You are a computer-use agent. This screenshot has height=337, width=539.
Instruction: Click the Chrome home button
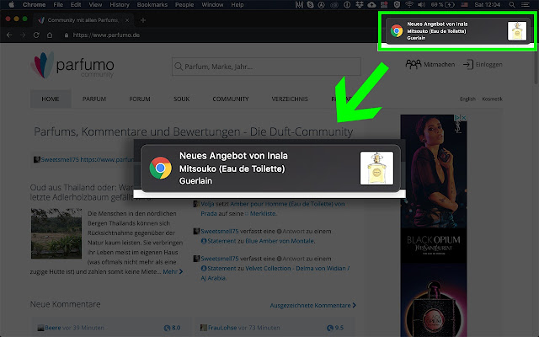click(x=50, y=35)
